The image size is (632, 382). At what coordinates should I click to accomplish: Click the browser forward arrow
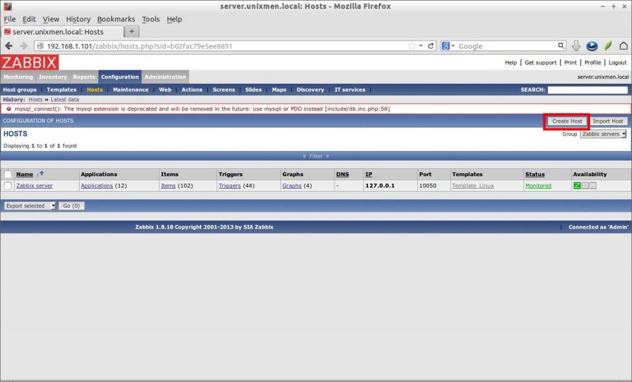click(24, 46)
